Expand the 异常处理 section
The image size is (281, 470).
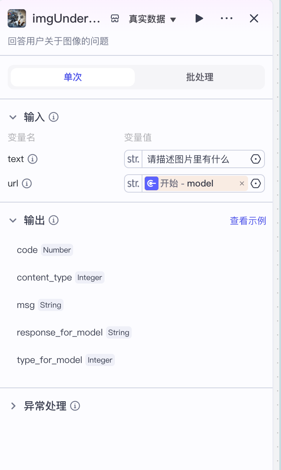(13, 406)
